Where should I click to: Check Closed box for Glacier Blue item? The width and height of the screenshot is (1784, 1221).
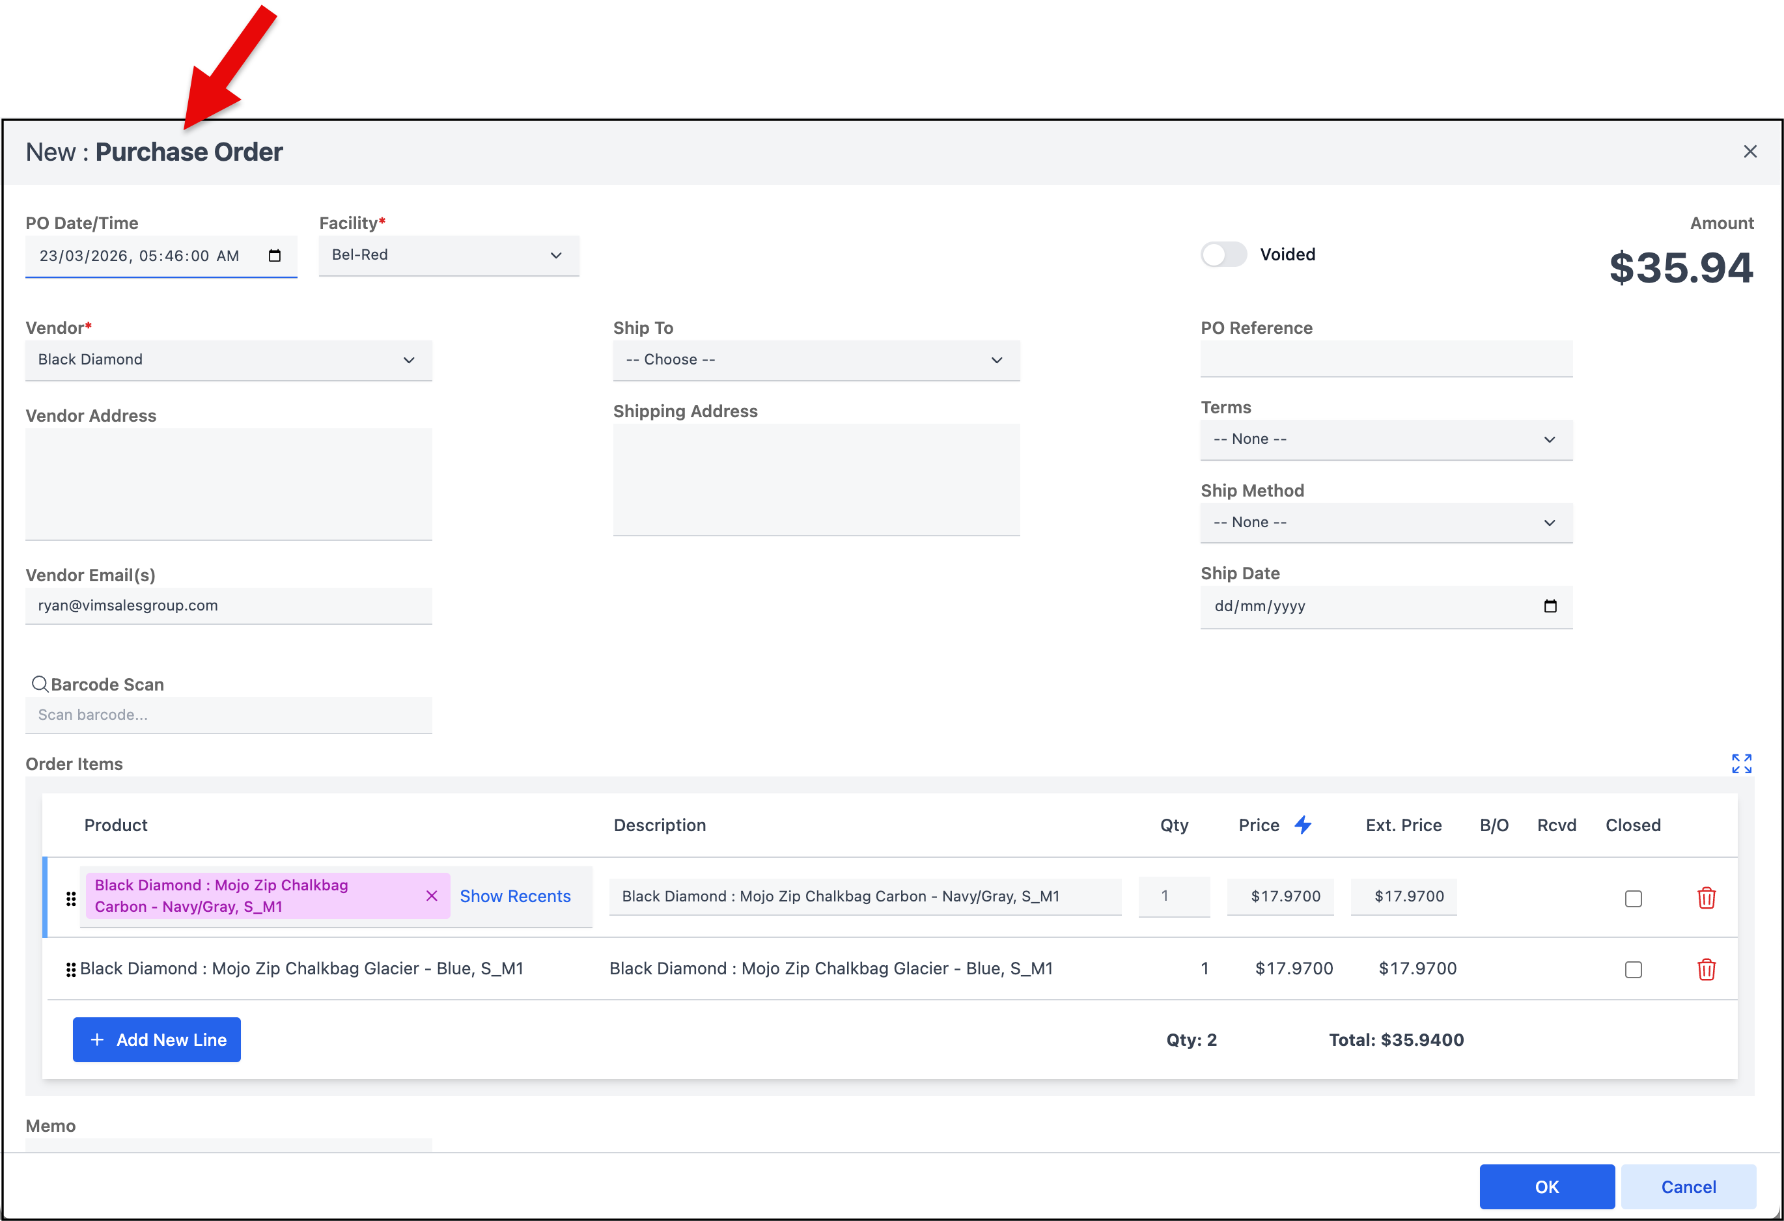pyautogui.click(x=1633, y=969)
